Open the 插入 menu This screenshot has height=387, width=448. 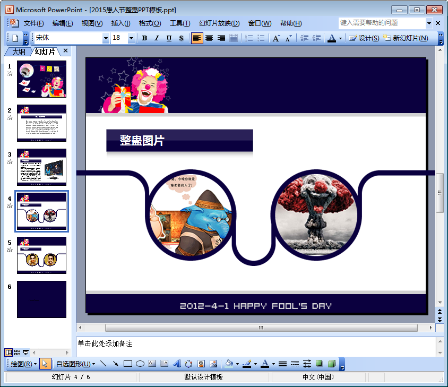click(x=120, y=23)
